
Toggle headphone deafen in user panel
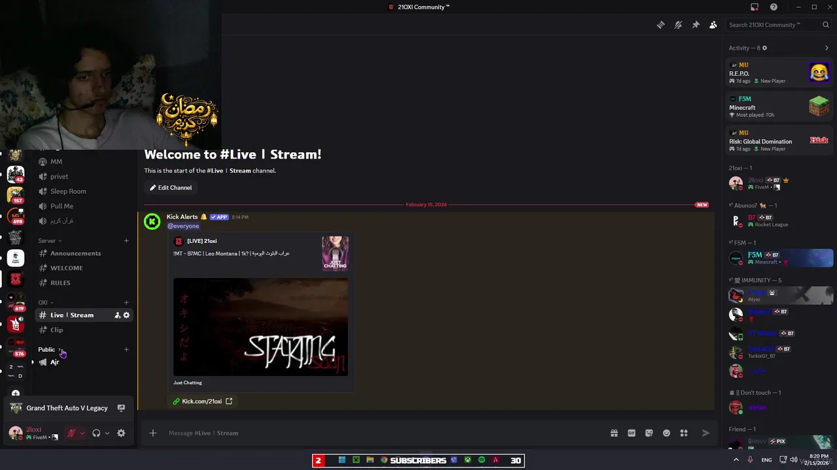[x=96, y=433]
